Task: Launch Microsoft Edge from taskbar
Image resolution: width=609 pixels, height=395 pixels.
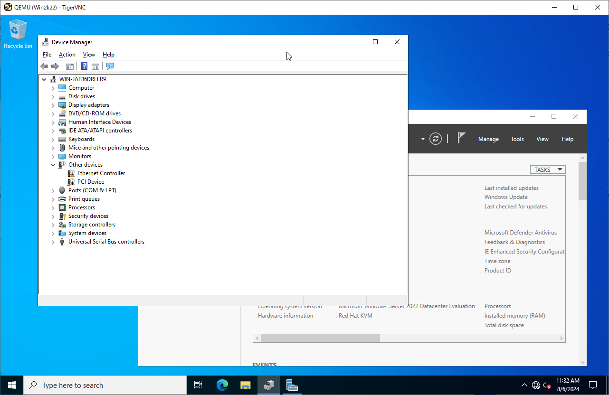Action: point(222,385)
